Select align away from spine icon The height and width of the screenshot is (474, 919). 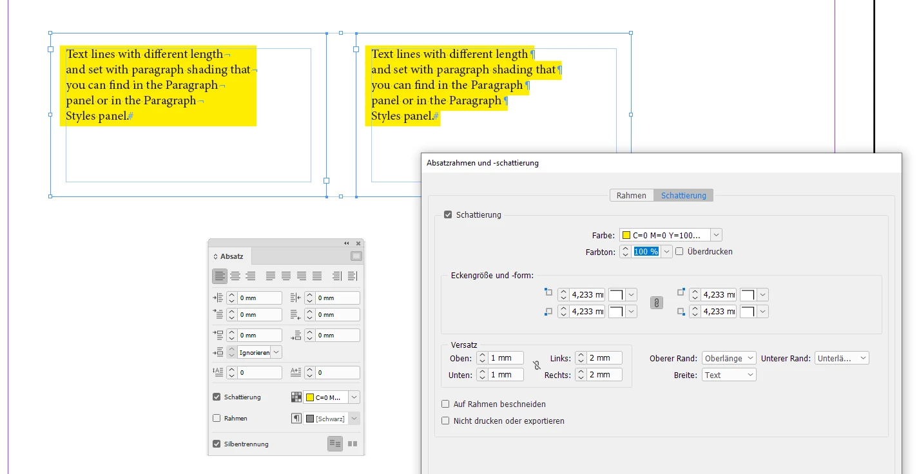[353, 276]
